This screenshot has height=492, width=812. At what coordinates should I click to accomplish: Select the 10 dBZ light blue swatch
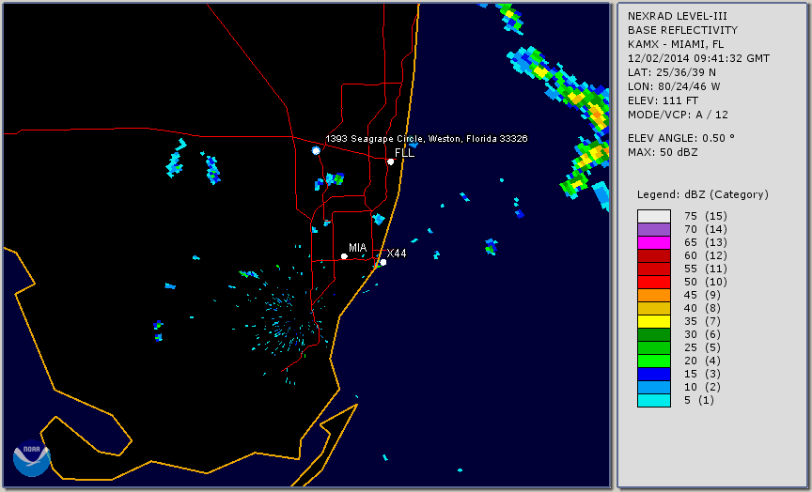click(x=654, y=388)
